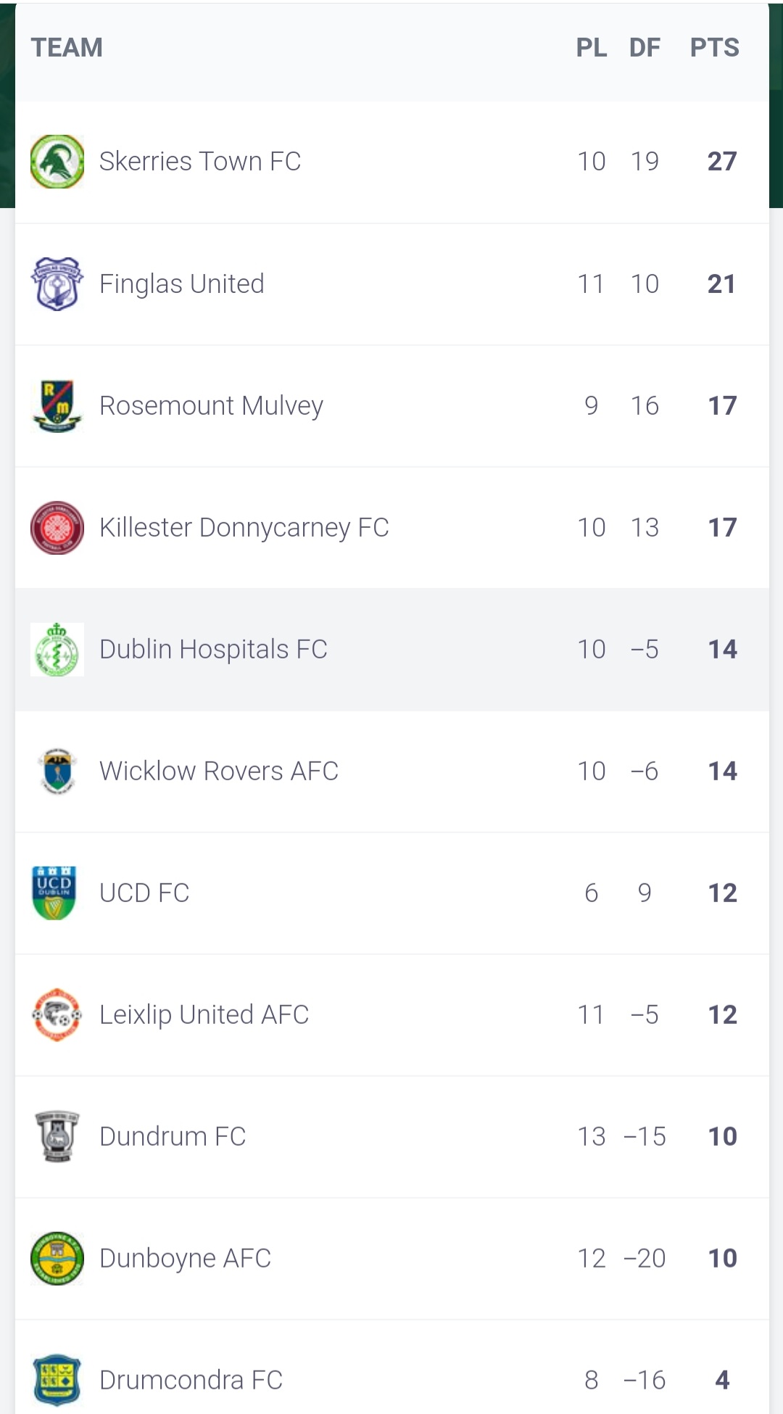
Task: Open the Skerries Town FC team name
Action: point(200,161)
